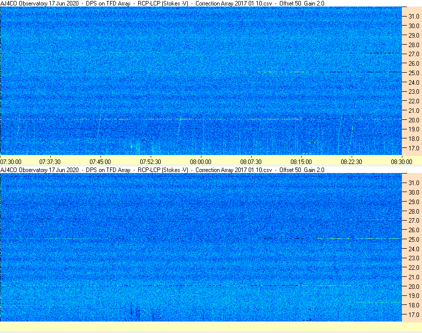This screenshot has width=422, height=333.
Task: Click the 25.0 frequency label of upper plot
Action: coord(414,73)
